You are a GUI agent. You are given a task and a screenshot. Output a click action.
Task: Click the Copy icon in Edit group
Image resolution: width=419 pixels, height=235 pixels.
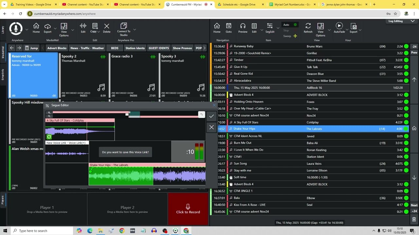(95, 26)
